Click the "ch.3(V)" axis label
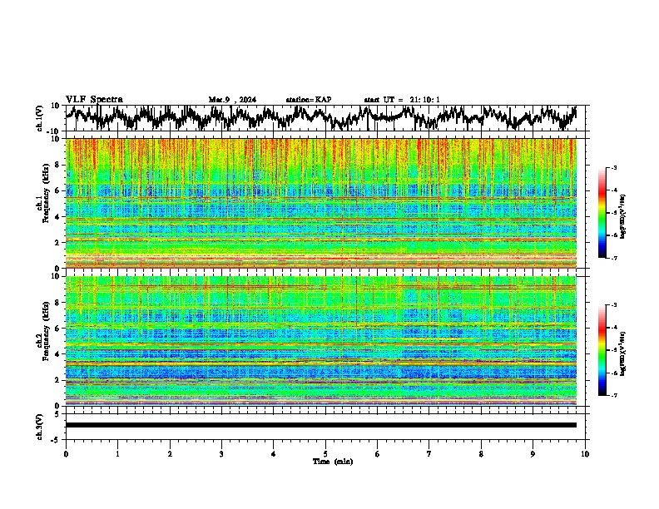 point(40,427)
